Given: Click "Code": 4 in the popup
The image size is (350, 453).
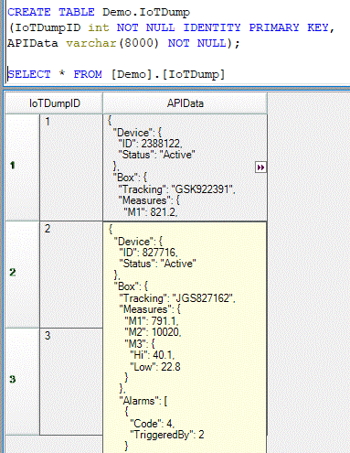Looking at the screenshot, I should [x=153, y=424].
